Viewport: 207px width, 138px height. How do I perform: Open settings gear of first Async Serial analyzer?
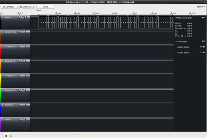click(204, 47)
